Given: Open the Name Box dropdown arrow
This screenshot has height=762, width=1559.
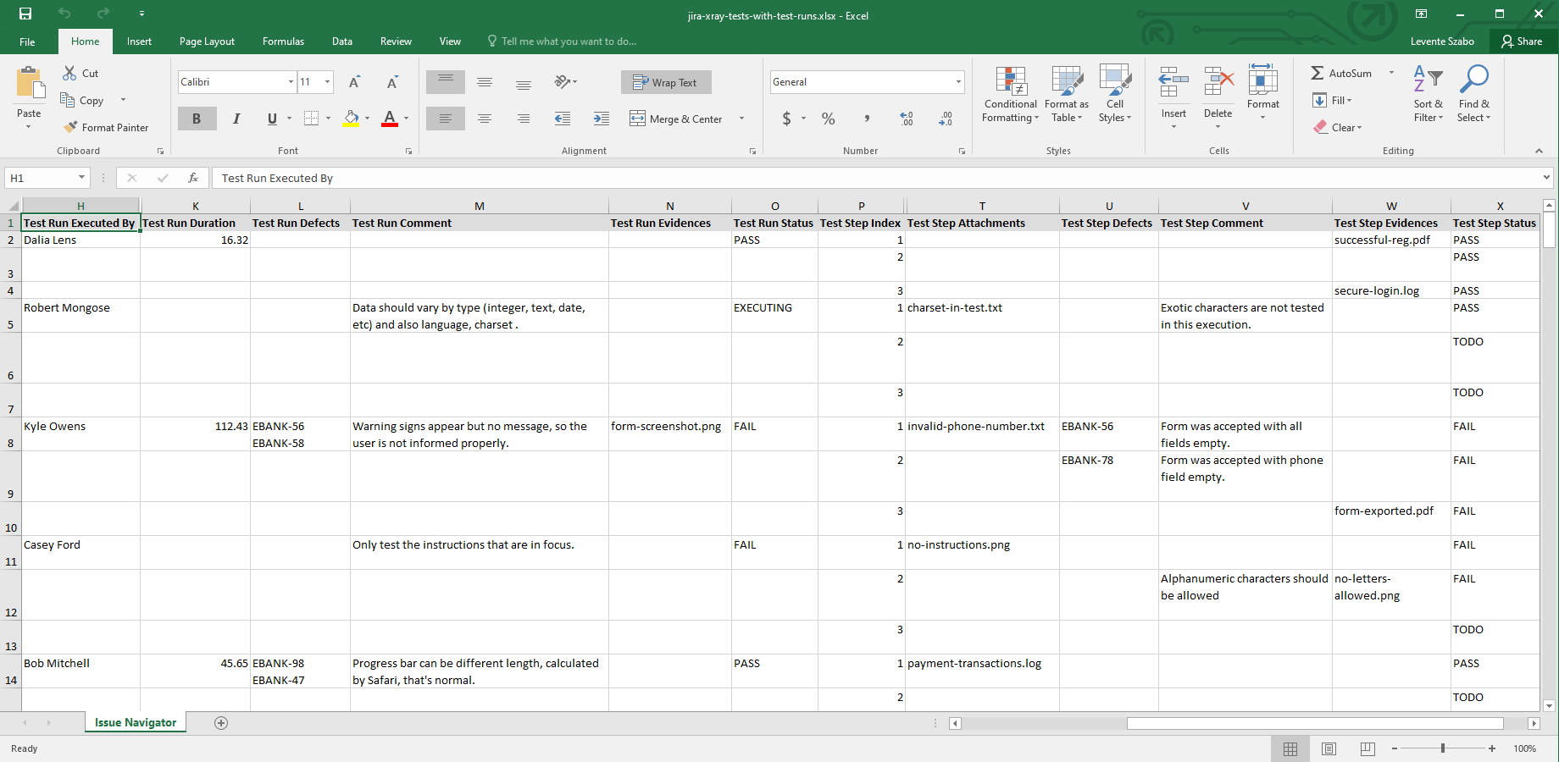Looking at the screenshot, I should click(81, 178).
